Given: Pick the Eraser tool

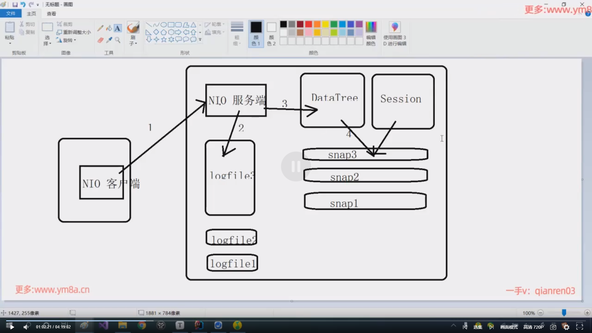Looking at the screenshot, I should tap(100, 40).
